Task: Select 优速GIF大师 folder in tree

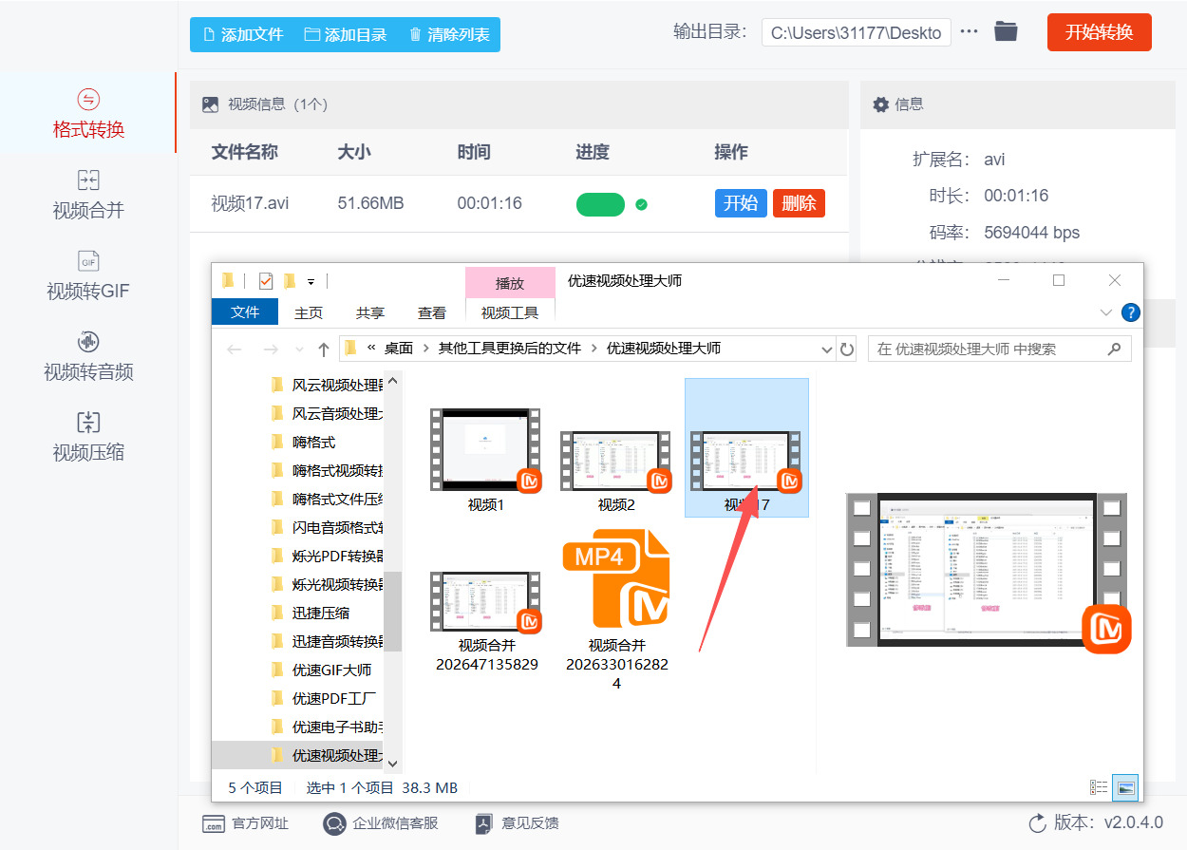Action: tap(331, 670)
